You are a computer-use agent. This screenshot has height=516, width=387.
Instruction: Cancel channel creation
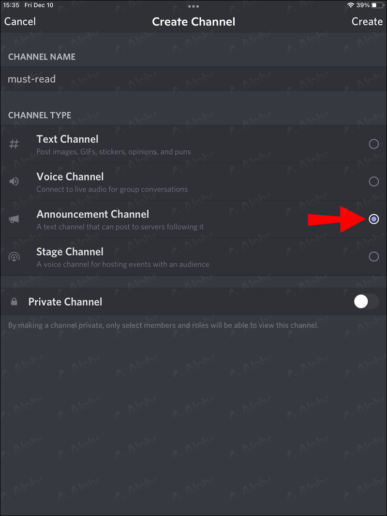pyautogui.click(x=20, y=22)
